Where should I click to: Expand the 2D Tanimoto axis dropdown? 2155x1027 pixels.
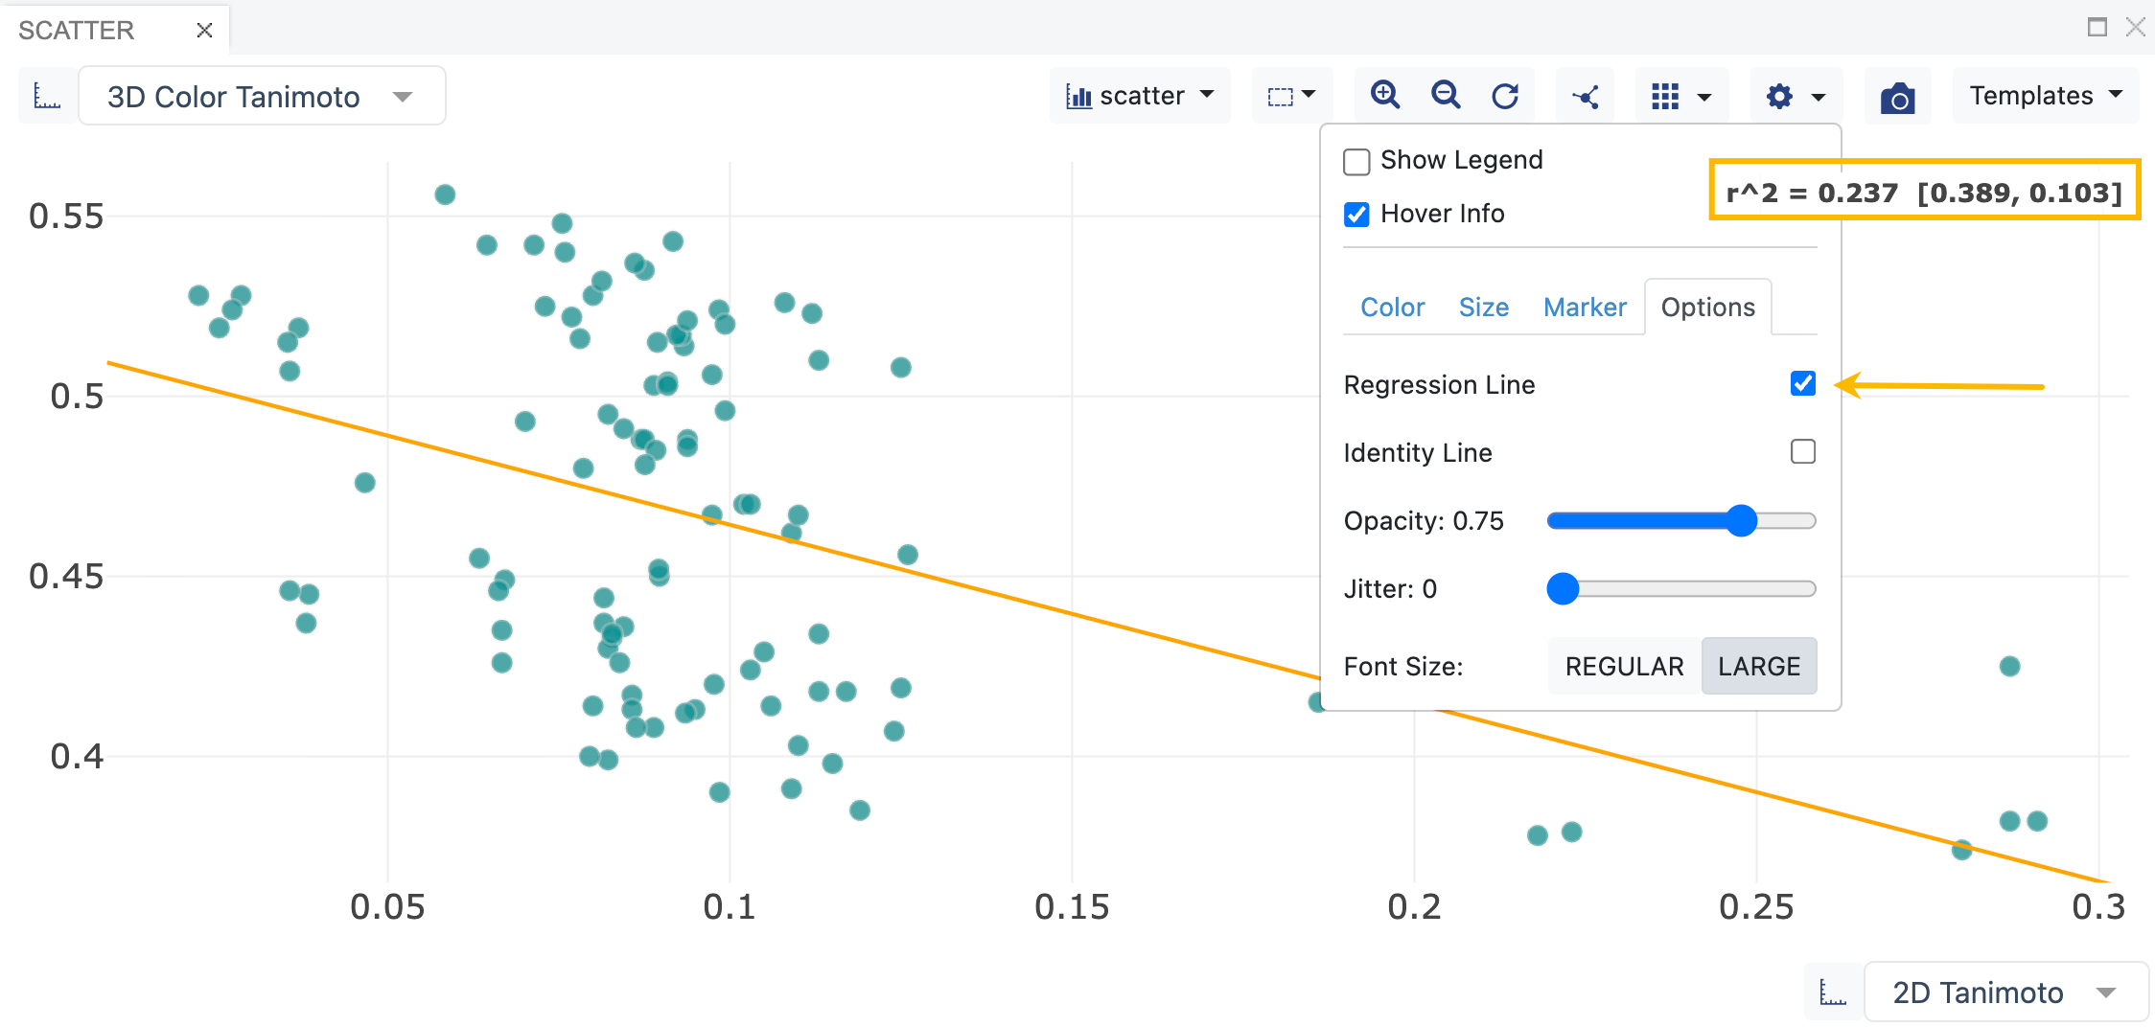pyautogui.click(x=2004, y=993)
